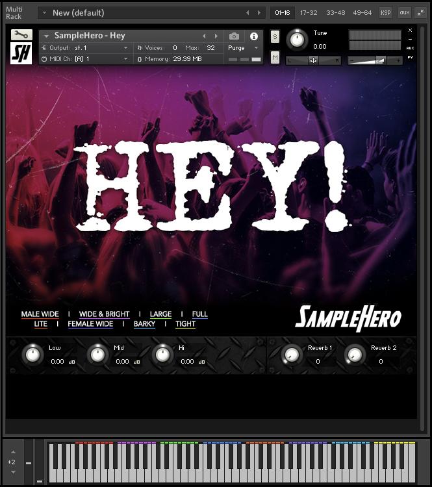432x487 pixels.
Task: Click the Low EQ knob
Action: pos(32,355)
